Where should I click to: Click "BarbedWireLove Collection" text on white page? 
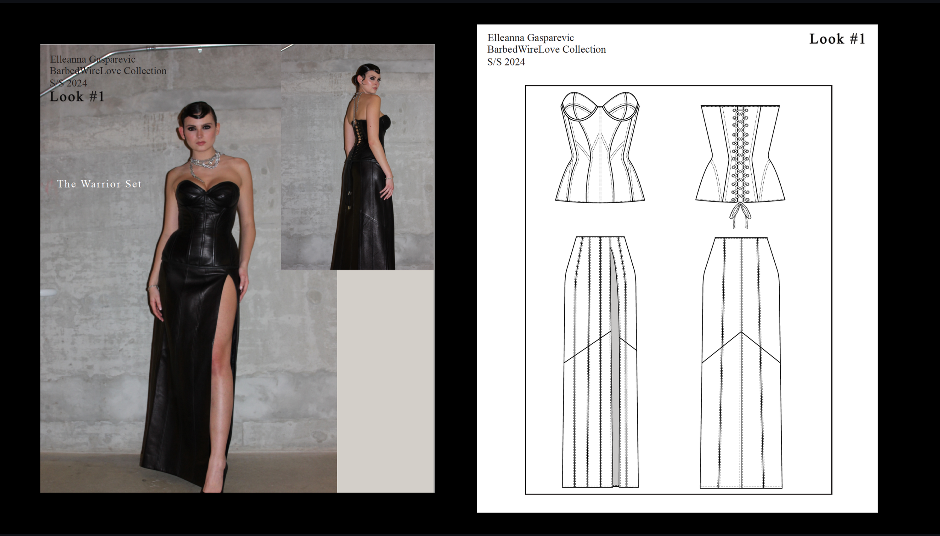[546, 50]
